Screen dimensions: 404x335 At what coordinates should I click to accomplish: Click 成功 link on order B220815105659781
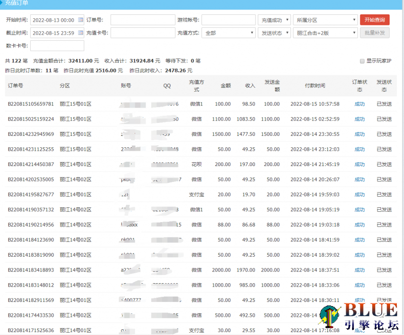click(x=359, y=104)
